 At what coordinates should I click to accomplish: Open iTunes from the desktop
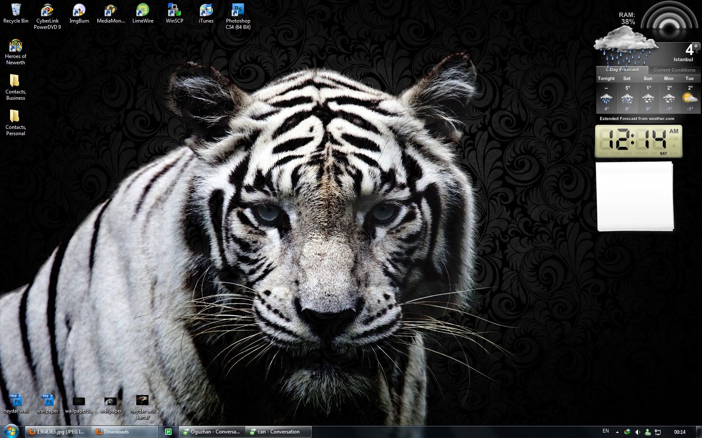206,10
